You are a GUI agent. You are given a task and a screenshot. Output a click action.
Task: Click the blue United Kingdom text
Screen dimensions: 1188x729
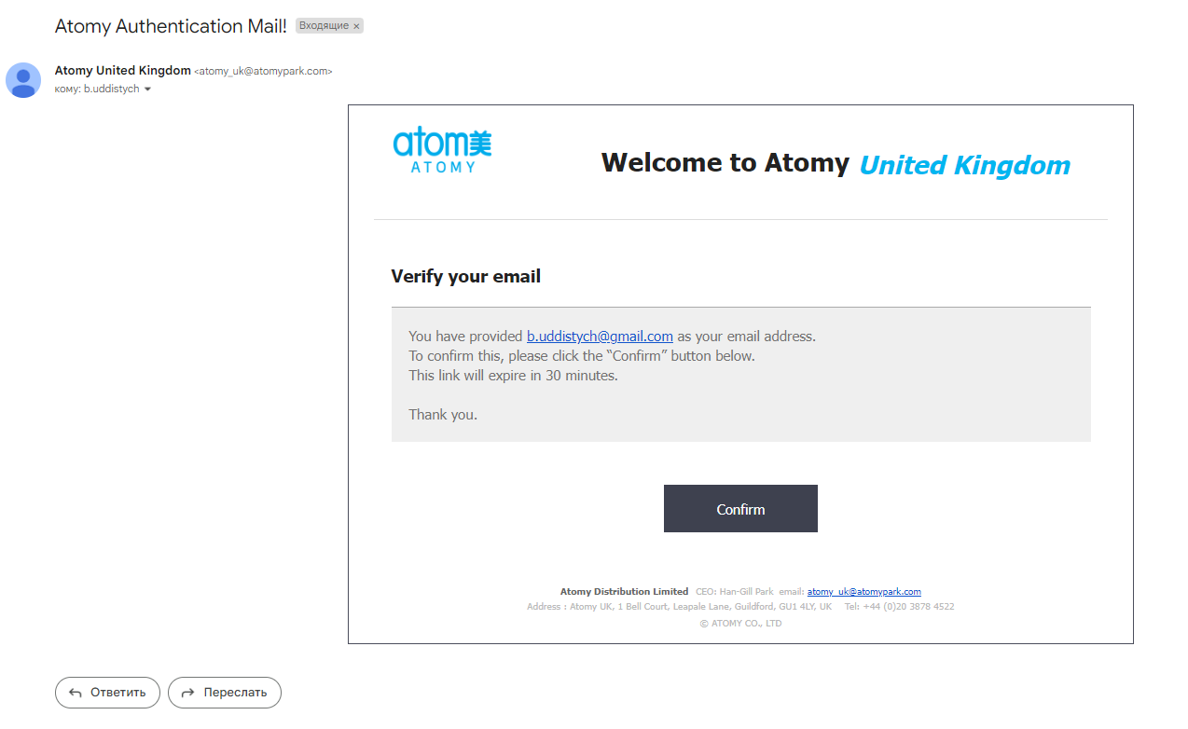964,166
